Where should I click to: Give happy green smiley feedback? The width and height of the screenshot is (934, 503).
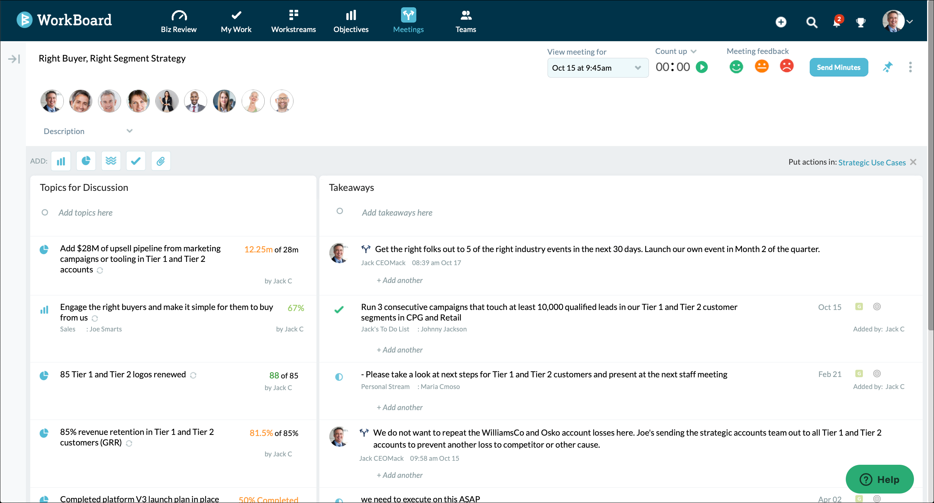tap(736, 67)
